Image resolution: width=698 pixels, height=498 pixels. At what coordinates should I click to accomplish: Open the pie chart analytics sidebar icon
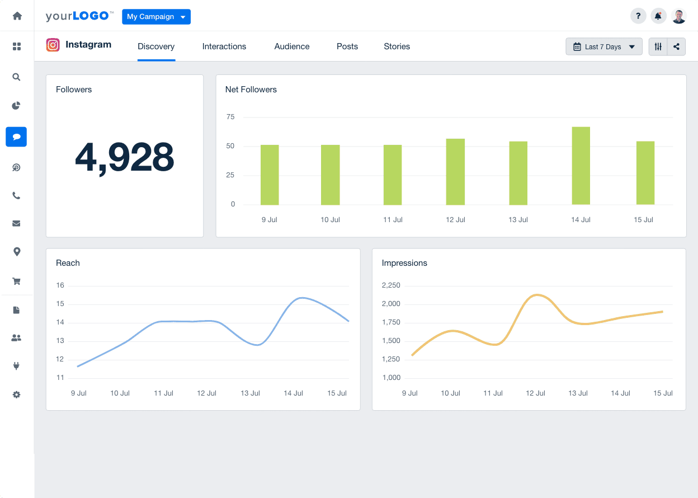16,106
